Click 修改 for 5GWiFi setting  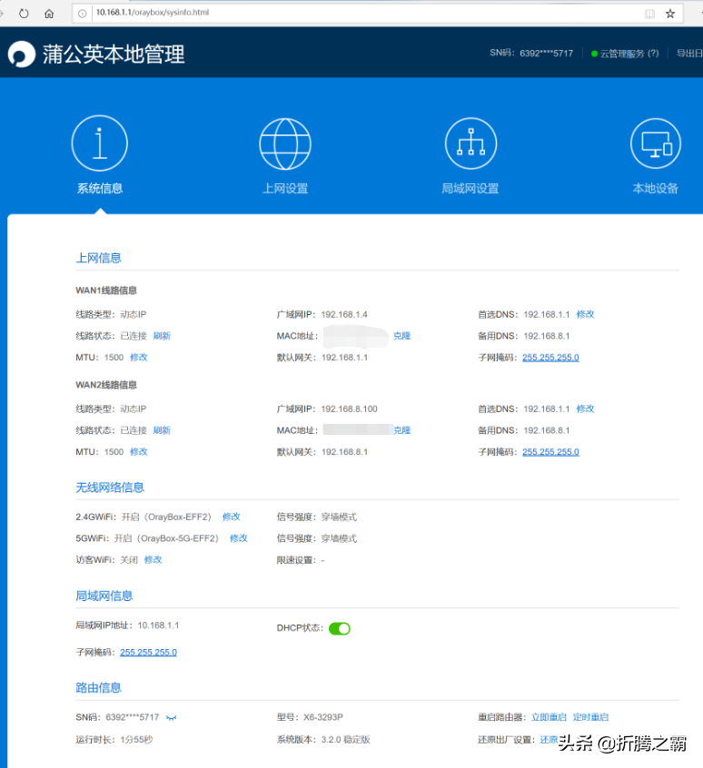239,538
